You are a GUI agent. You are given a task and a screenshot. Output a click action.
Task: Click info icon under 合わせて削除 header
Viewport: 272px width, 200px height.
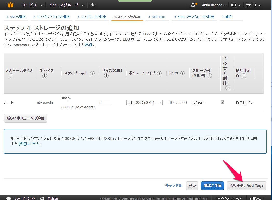(228, 88)
